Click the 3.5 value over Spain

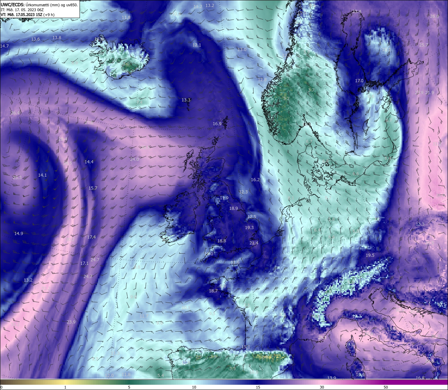tap(232, 369)
